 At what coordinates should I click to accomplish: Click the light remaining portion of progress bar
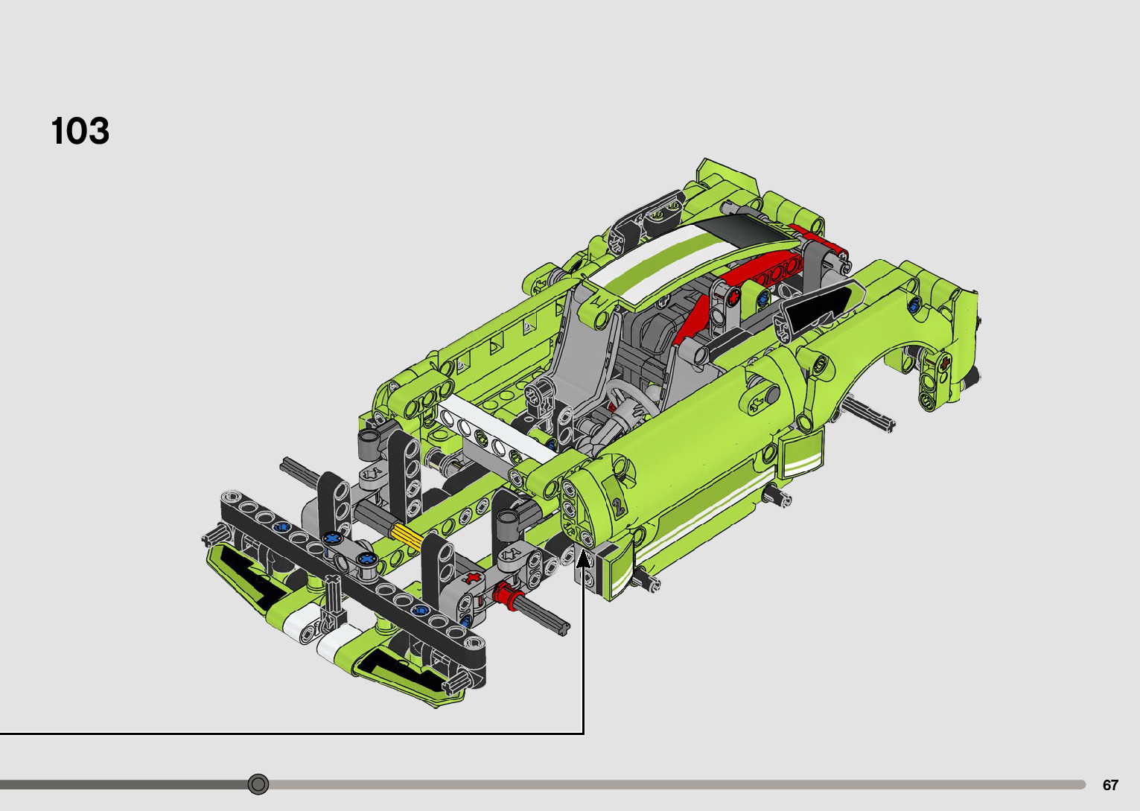tap(670, 784)
